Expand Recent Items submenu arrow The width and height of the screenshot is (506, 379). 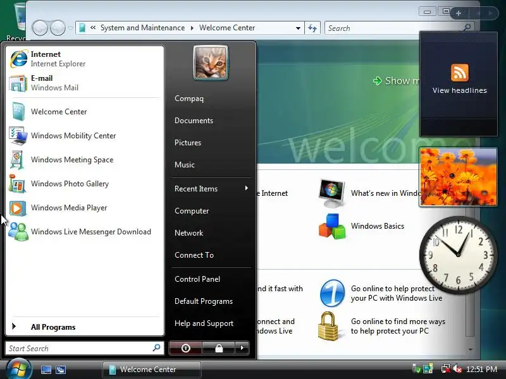(x=247, y=188)
